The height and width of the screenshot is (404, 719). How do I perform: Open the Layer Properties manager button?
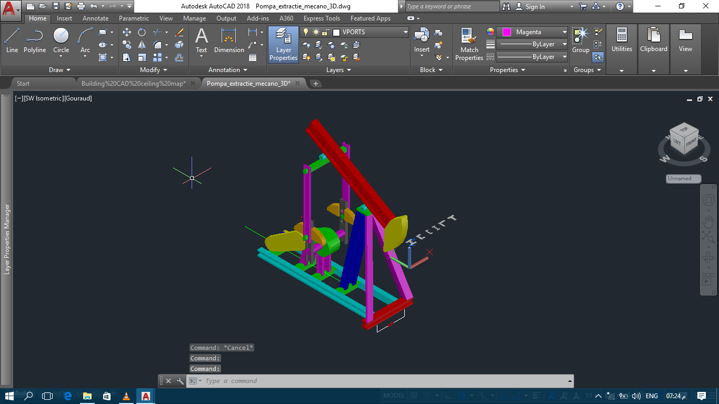point(283,44)
